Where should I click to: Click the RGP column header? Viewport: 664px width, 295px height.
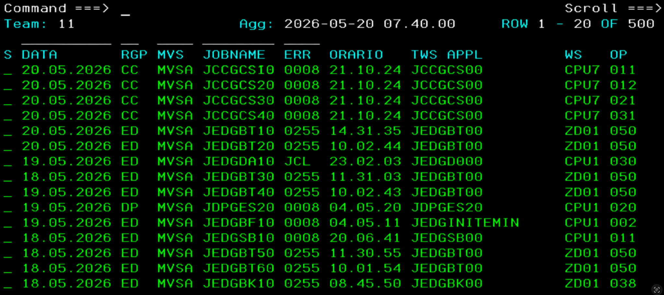click(134, 55)
